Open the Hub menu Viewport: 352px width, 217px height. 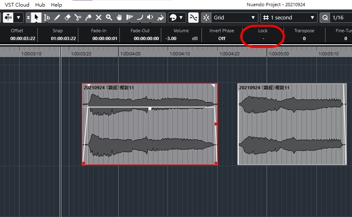coord(40,5)
